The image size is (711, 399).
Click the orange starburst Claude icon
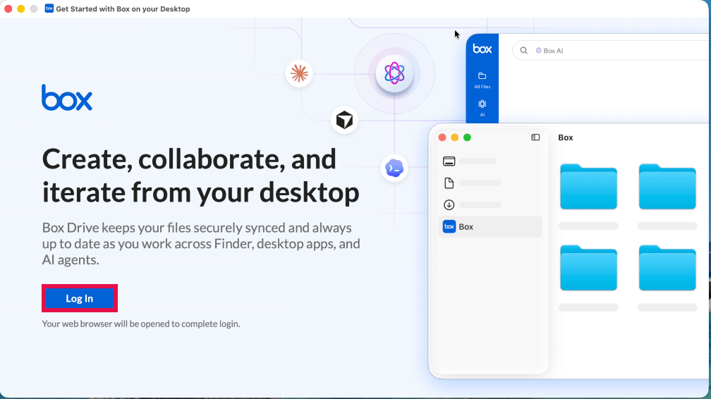[x=299, y=73]
